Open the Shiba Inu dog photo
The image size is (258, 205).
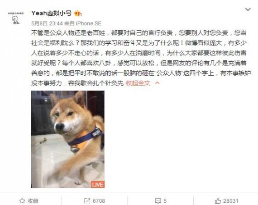(x=68, y=139)
